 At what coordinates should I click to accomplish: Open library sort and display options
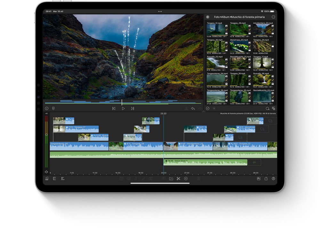pyautogui.click(x=273, y=109)
